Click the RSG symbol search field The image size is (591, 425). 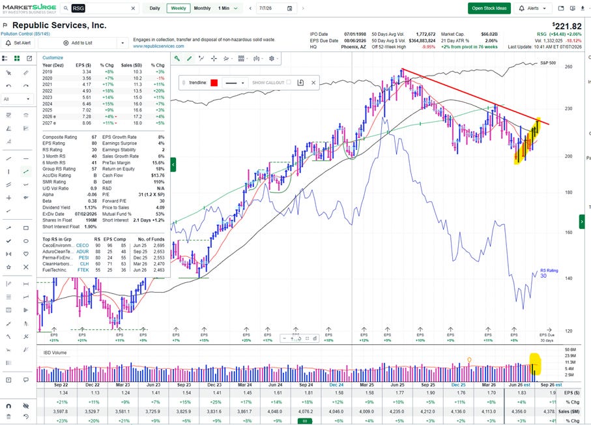point(100,8)
